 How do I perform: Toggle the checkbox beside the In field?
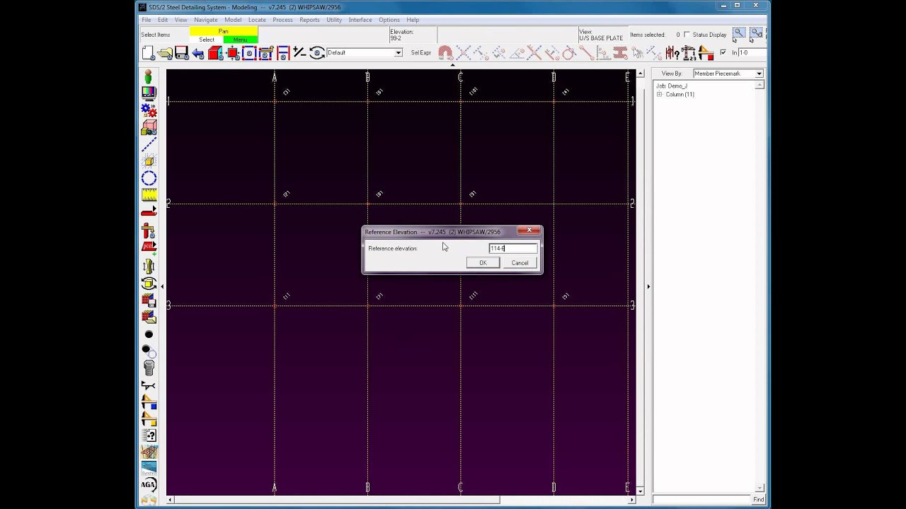click(x=723, y=52)
